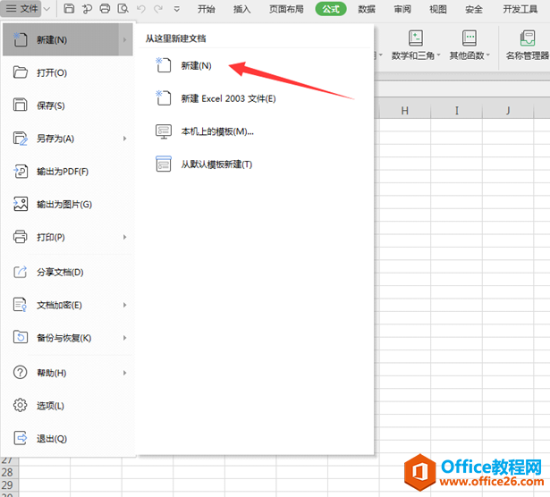The height and width of the screenshot is (497, 550).
Task: Open the 开发工具 tab
Action: click(x=520, y=9)
